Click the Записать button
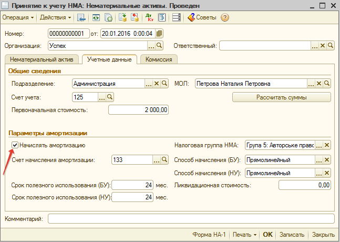 [292, 235]
